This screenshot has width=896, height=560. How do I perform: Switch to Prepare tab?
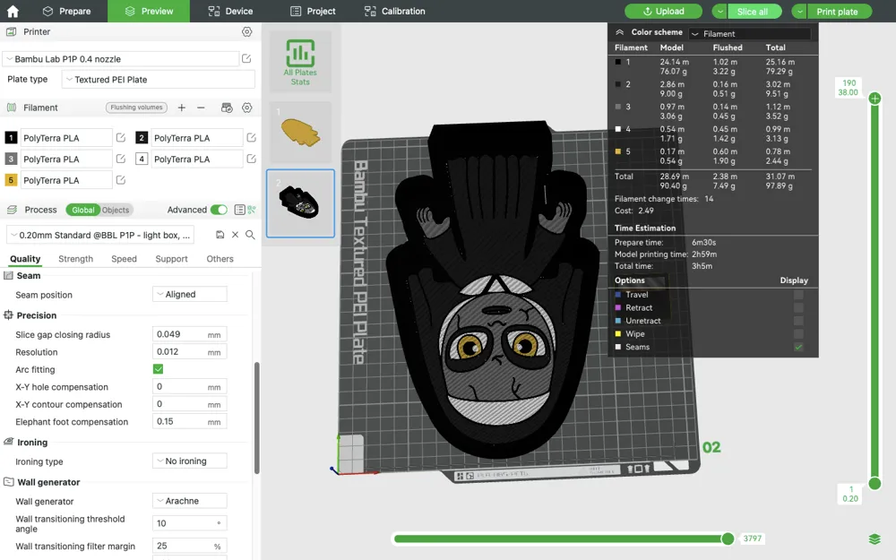(x=67, y=11)
